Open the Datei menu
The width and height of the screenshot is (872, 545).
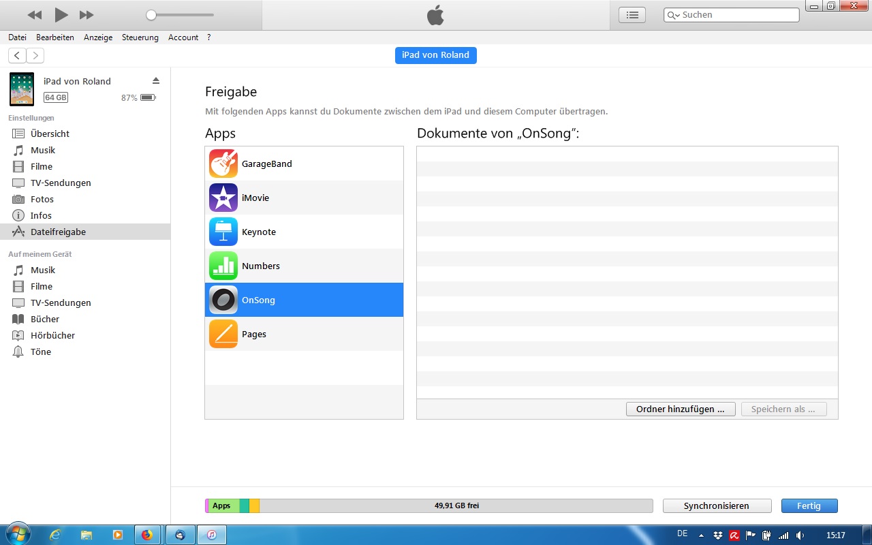click(x=17, y=37)
